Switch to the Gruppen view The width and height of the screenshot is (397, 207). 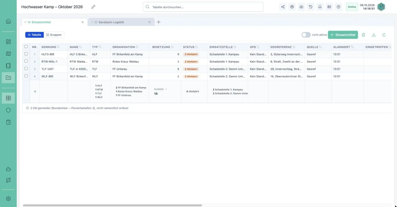(x=54, y=35)
